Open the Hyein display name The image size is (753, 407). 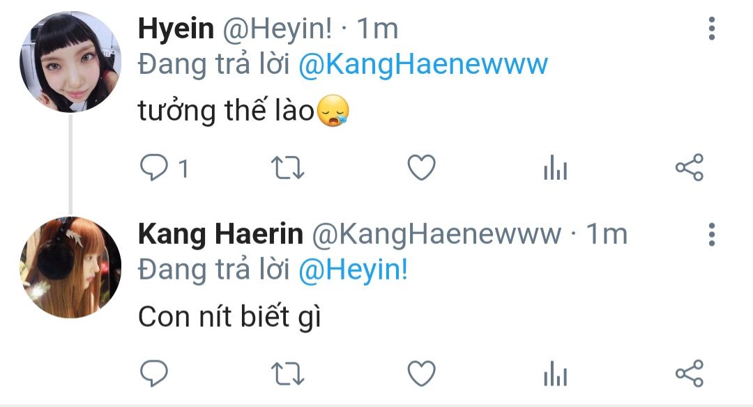[176, 29]
